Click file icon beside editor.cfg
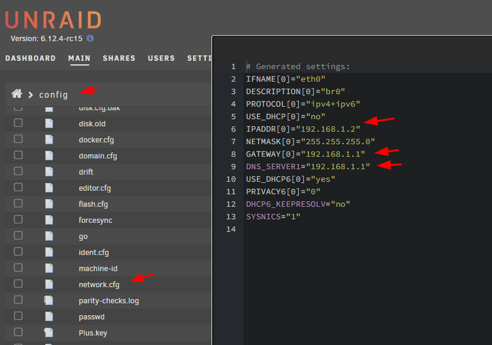The height and width of the screenshot is (345, 492). (x=49, y=188)
